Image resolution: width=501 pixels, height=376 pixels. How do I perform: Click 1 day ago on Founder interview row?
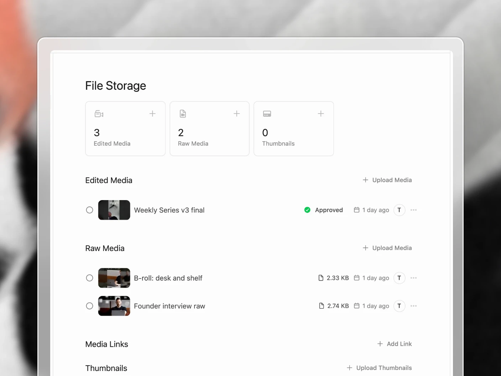pos(376,306)
